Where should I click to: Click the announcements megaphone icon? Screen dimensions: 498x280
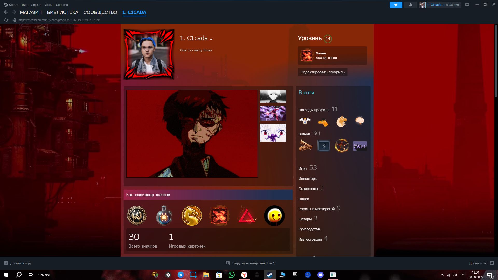[396, 5]
